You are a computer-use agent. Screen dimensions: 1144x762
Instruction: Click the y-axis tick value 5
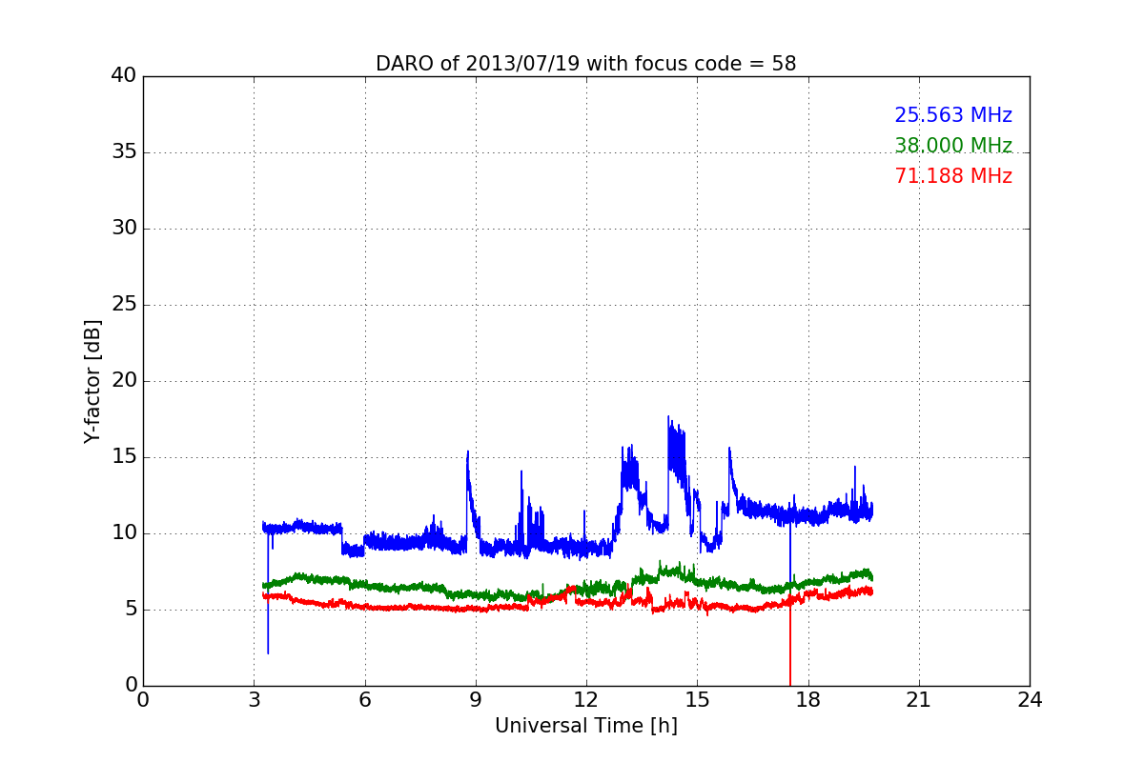coord(131,610)
